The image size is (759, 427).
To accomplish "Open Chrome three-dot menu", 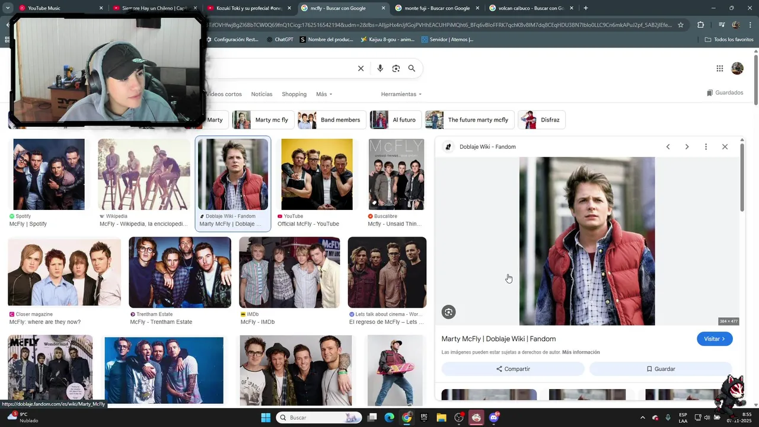I will click(750, 25).
